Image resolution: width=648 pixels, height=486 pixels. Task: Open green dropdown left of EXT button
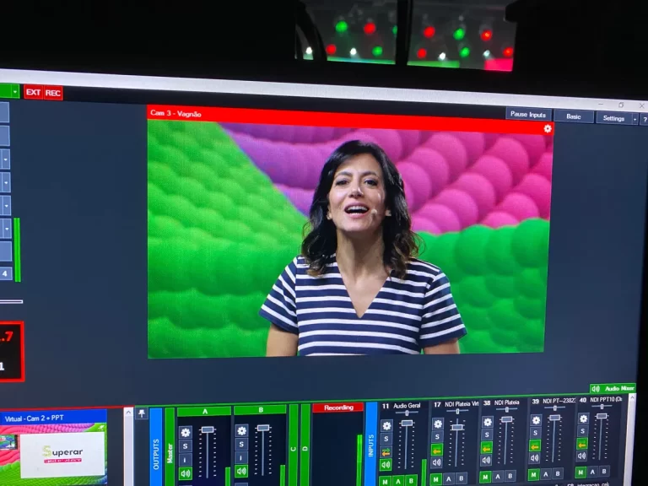(x=15, y=91)
